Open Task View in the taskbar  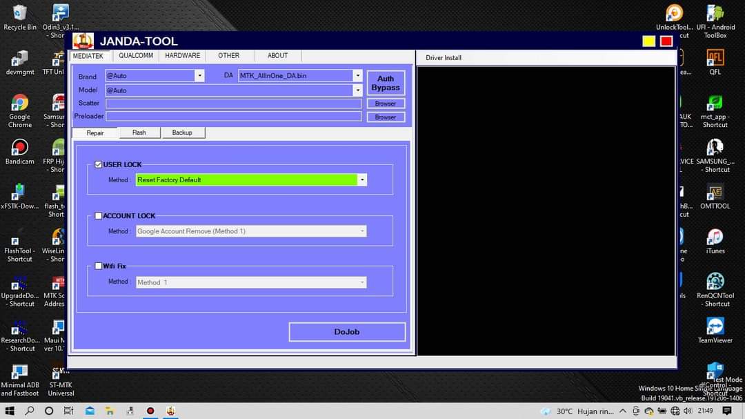68,411
